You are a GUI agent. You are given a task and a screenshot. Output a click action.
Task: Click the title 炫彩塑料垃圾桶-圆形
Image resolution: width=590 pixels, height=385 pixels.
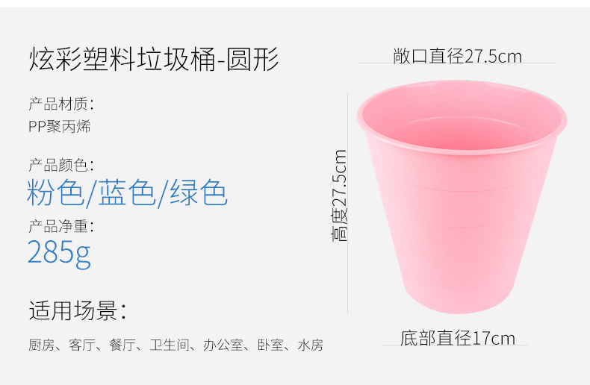click(x=154, y=59)
